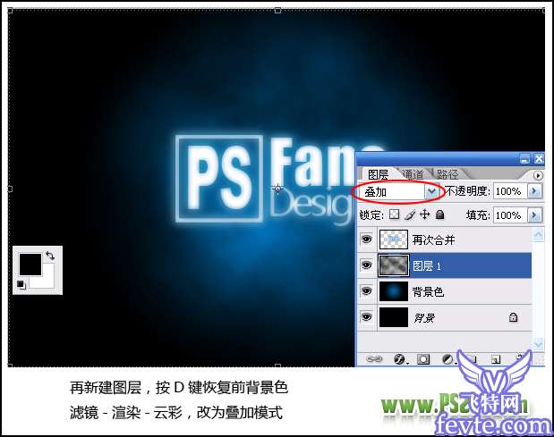Click the lock position move icon

pyautogui.click(x=424, y=215)
